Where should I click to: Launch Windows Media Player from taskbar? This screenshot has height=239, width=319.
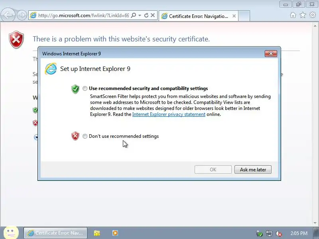click(x=115, y=233)
